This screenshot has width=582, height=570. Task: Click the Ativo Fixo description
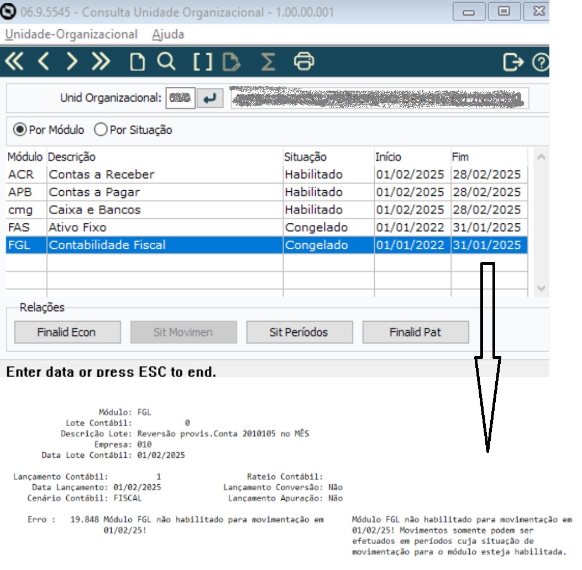tap(77, 228)
